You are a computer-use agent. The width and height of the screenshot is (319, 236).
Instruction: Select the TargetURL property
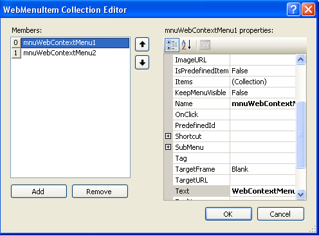[x=201, y=180]
